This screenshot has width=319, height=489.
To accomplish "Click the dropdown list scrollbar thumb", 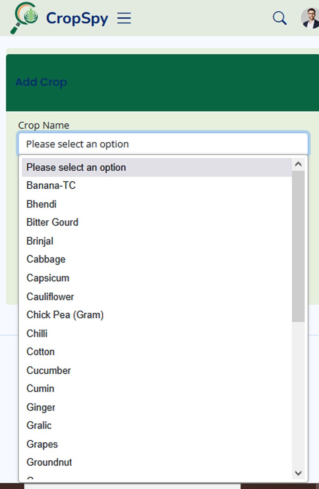I will tap(298, 245).
